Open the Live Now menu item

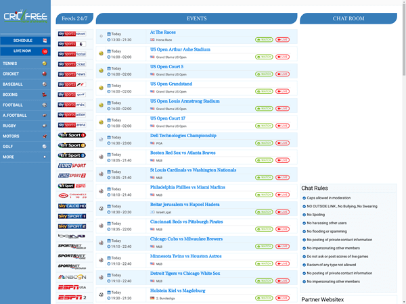[x=26, y=51]
